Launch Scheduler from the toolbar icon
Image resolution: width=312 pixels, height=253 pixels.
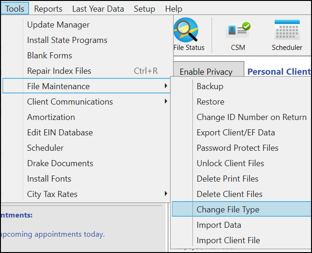pos(287,35)
